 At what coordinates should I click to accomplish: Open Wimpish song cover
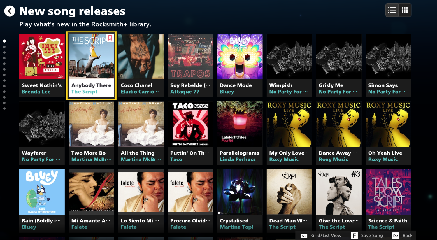coord(289,57)
